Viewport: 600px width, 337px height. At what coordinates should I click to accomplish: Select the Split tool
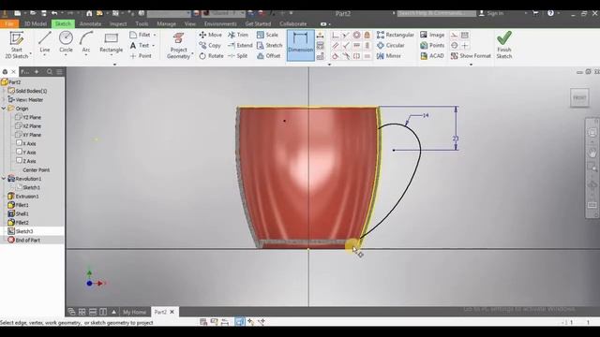[x=237, y=56]
